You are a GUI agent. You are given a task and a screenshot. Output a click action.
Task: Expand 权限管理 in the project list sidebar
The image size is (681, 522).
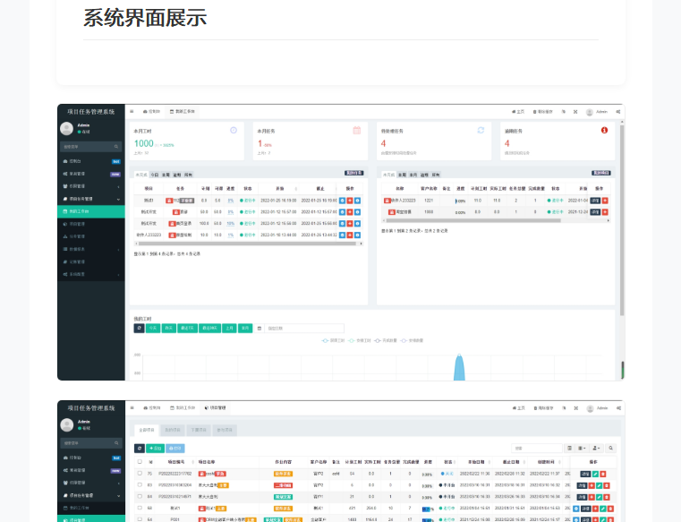91,483
